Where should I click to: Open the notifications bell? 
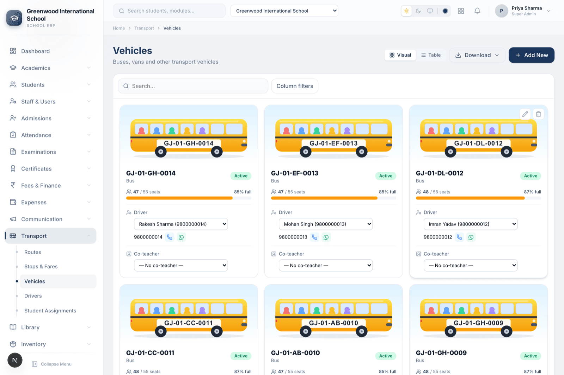pyautogui.click(x=477, y=11)
